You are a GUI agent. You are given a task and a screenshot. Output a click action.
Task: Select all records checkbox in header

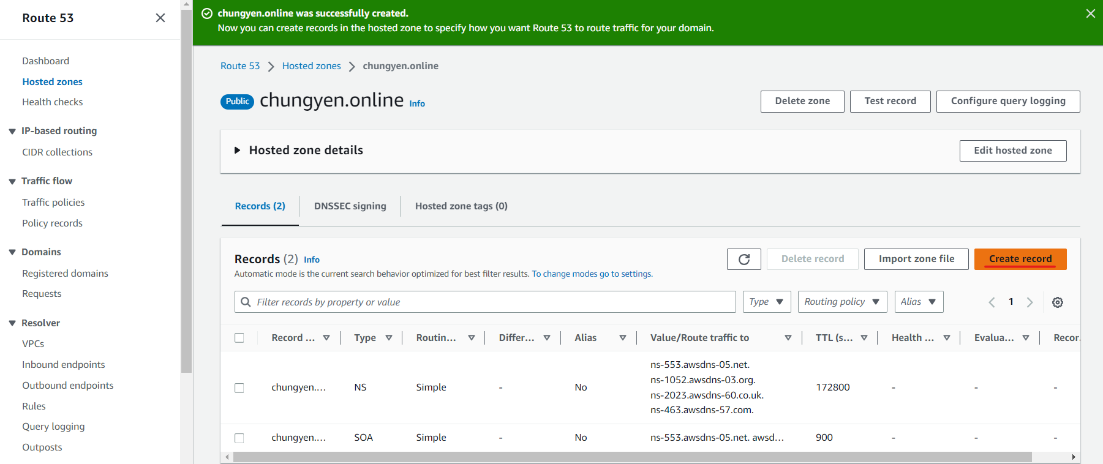(239, 338)
